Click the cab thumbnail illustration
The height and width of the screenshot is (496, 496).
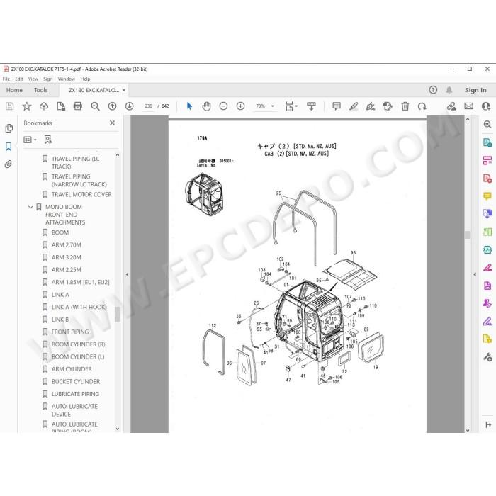(204, 194)
